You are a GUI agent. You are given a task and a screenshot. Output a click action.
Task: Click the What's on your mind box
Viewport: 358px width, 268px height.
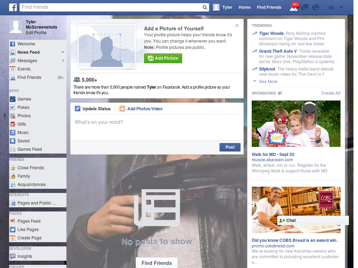click(x=157, y=128)
